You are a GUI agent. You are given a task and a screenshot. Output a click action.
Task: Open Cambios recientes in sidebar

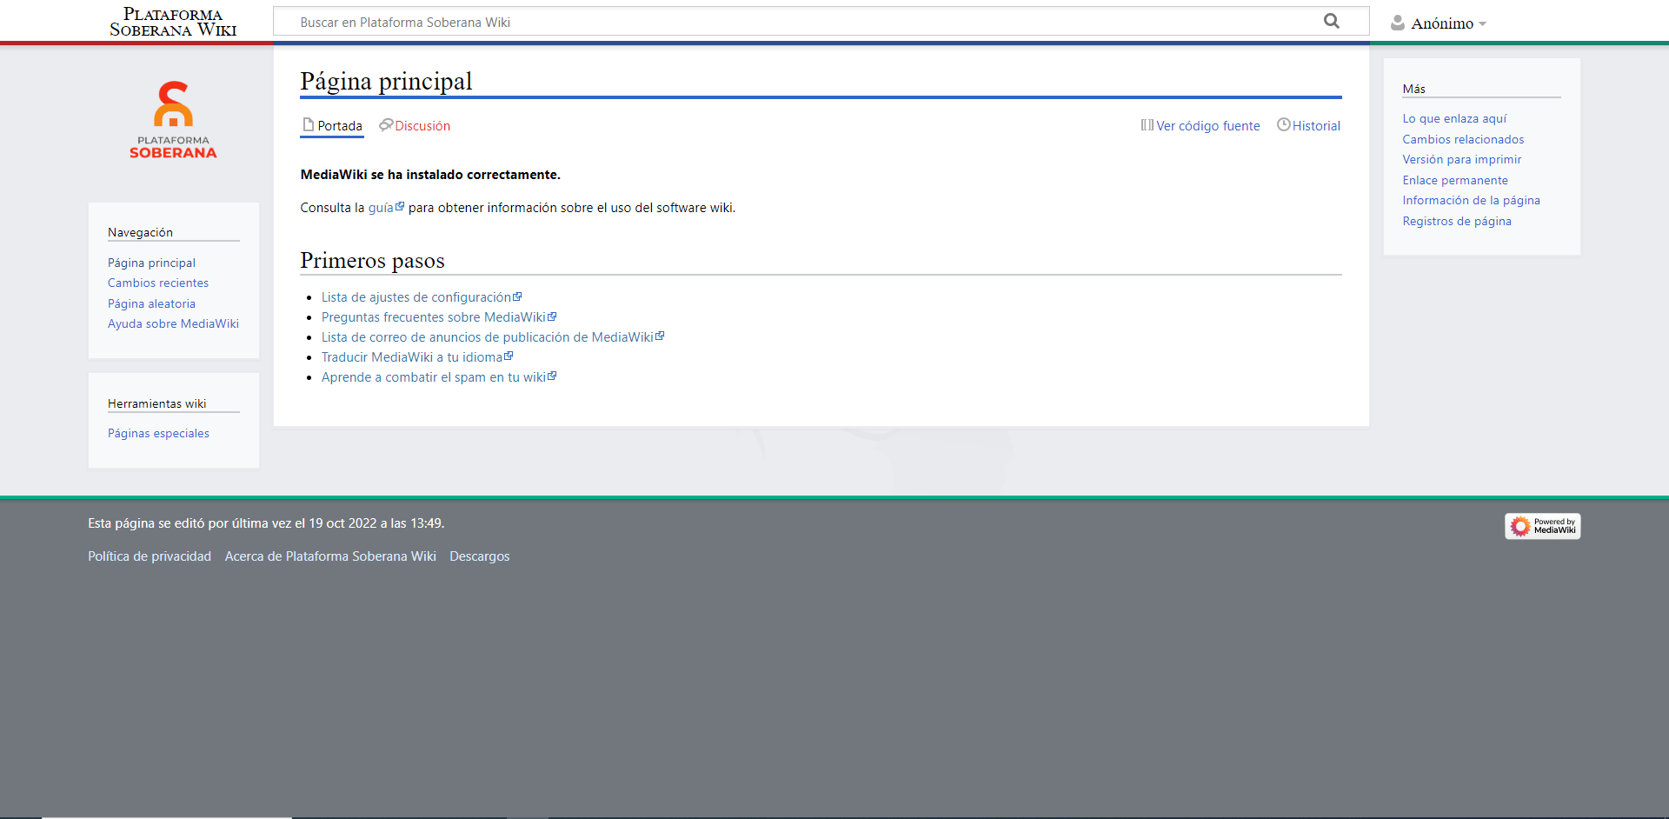(x=158, y=283)
